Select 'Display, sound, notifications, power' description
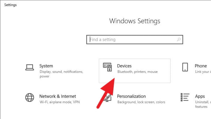211x119 pixels. [x=61, y=74]
